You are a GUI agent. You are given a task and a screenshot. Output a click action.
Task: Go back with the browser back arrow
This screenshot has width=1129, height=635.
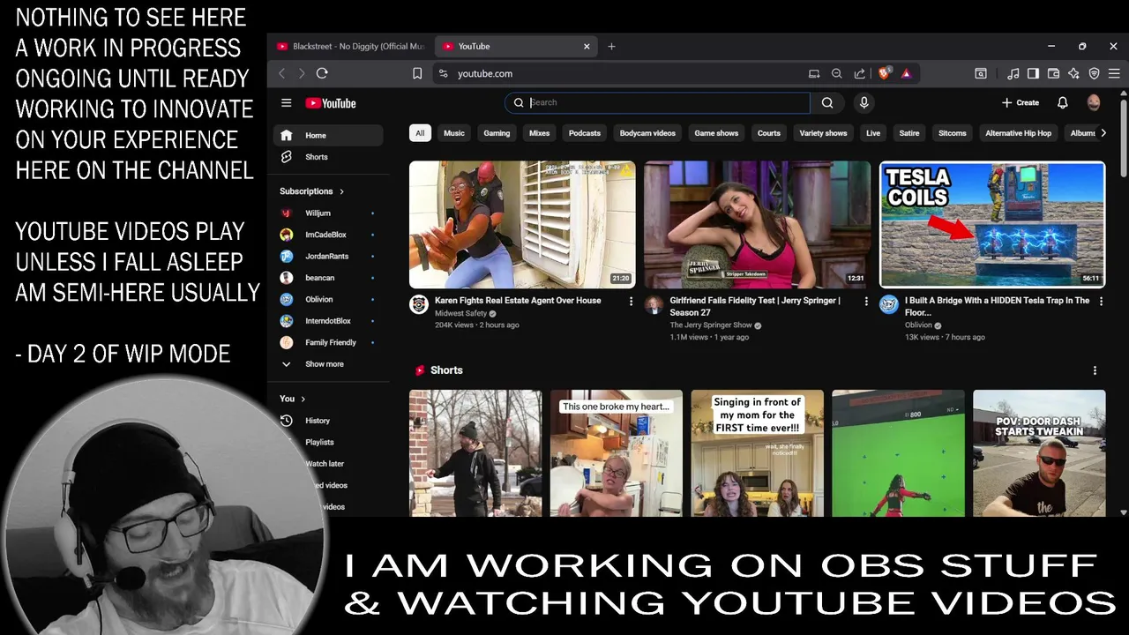[x=282, y=73]
